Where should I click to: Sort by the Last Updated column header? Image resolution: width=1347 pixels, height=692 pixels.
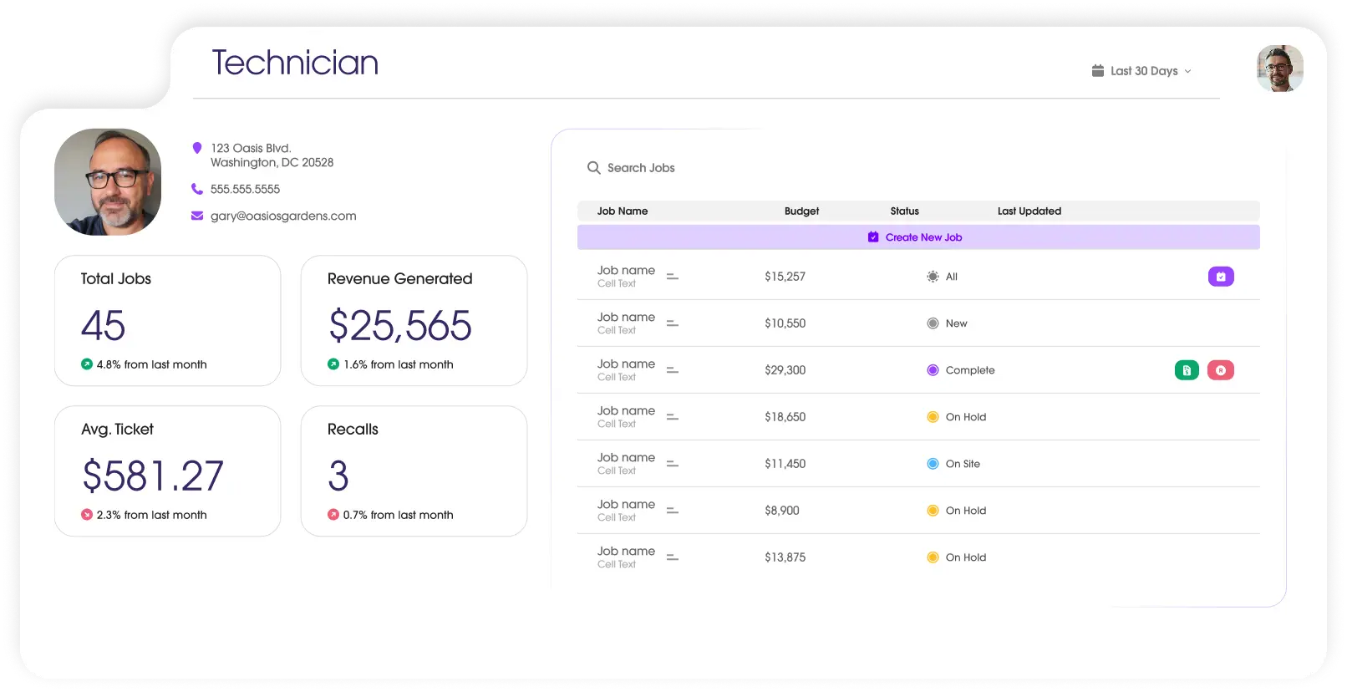coord(1029,211)
